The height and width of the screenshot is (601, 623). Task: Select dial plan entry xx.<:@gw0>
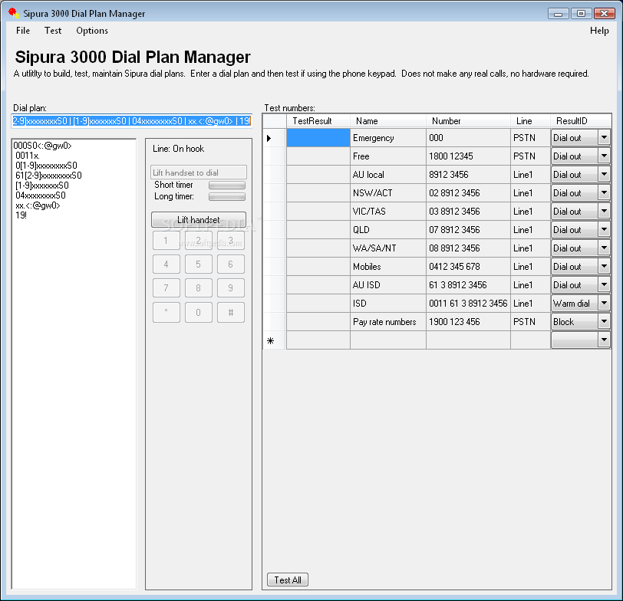(38, 205)
